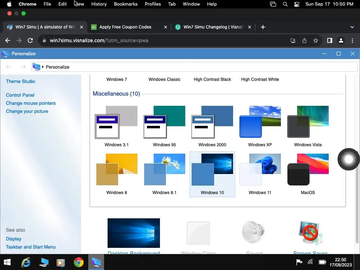
Task: Share this page icon
Action: pos(304,41)
